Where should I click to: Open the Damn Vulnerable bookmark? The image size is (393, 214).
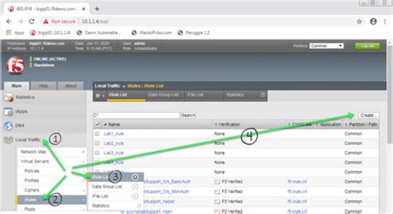click(x=99, y=33)
